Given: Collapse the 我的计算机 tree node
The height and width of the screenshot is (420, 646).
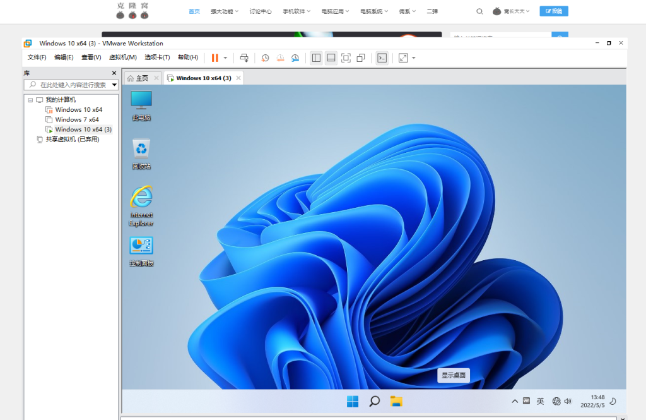Looking at the screenshot, I should (x=30, y=100).
